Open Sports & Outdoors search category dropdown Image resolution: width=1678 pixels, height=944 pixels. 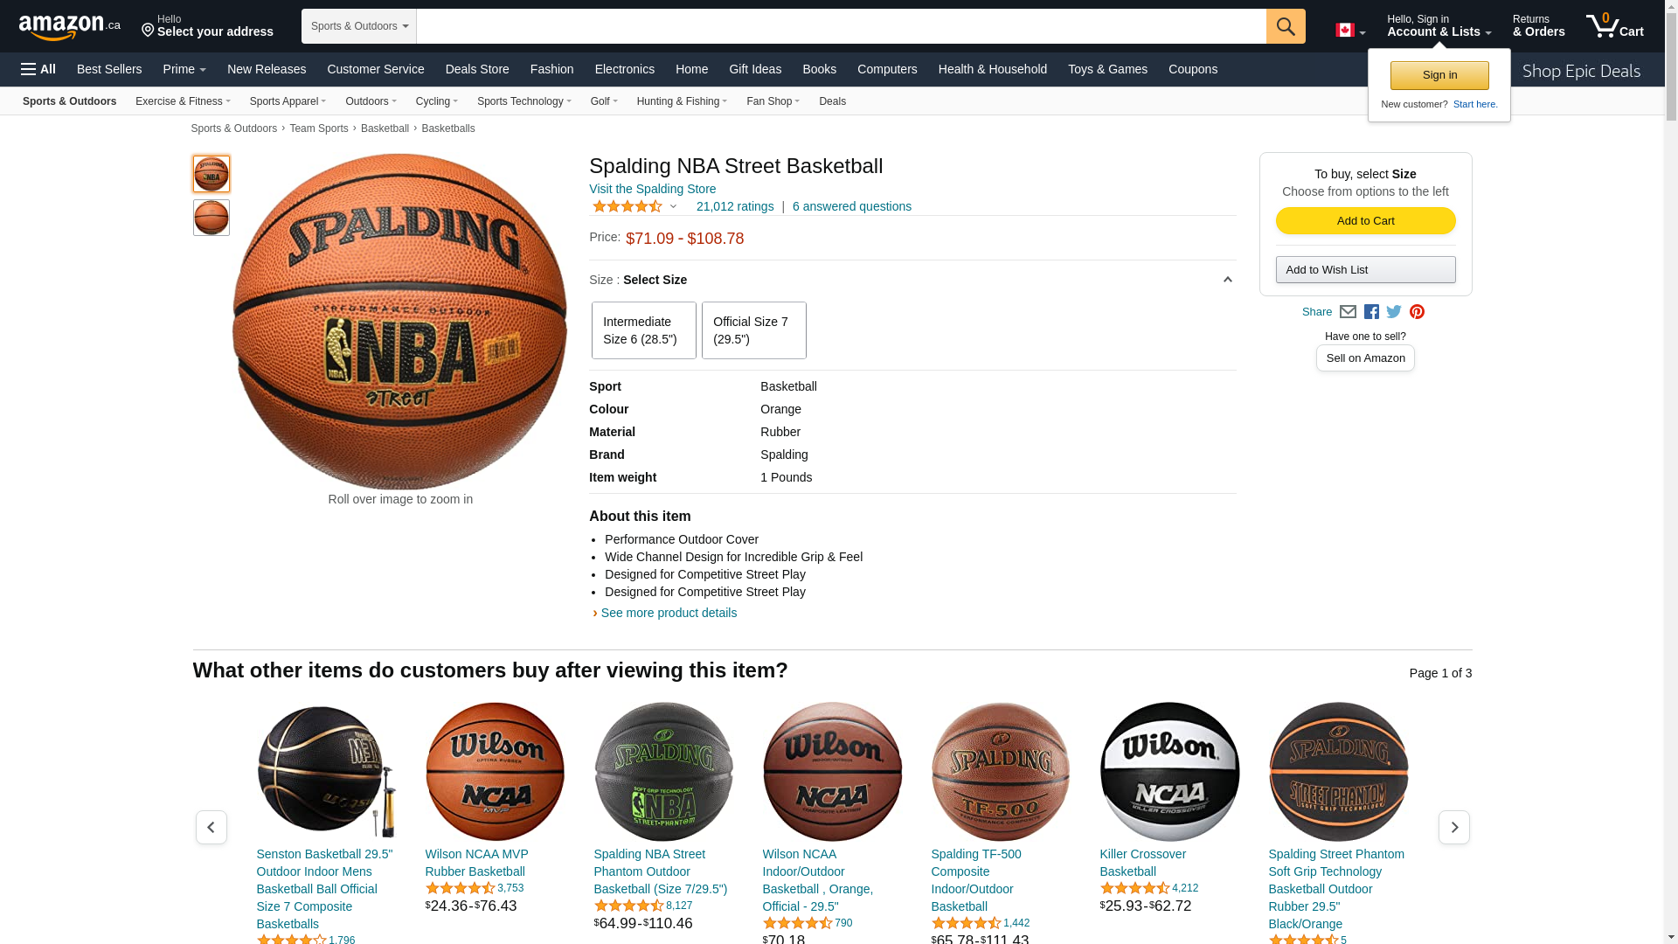click(x=359, y=26)
